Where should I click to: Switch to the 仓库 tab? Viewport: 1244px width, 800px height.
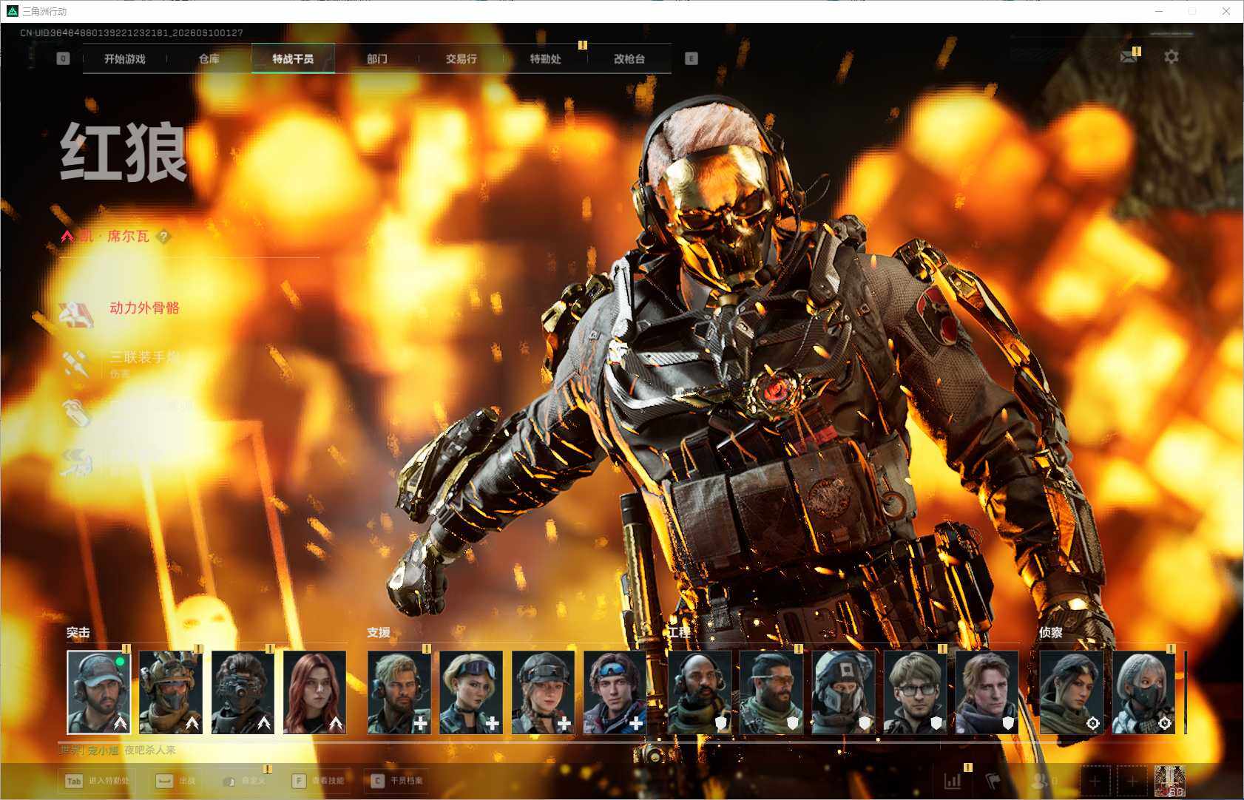[x=209, y=59]
